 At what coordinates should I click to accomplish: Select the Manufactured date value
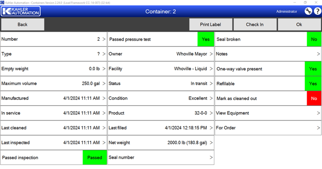[81, 98]
